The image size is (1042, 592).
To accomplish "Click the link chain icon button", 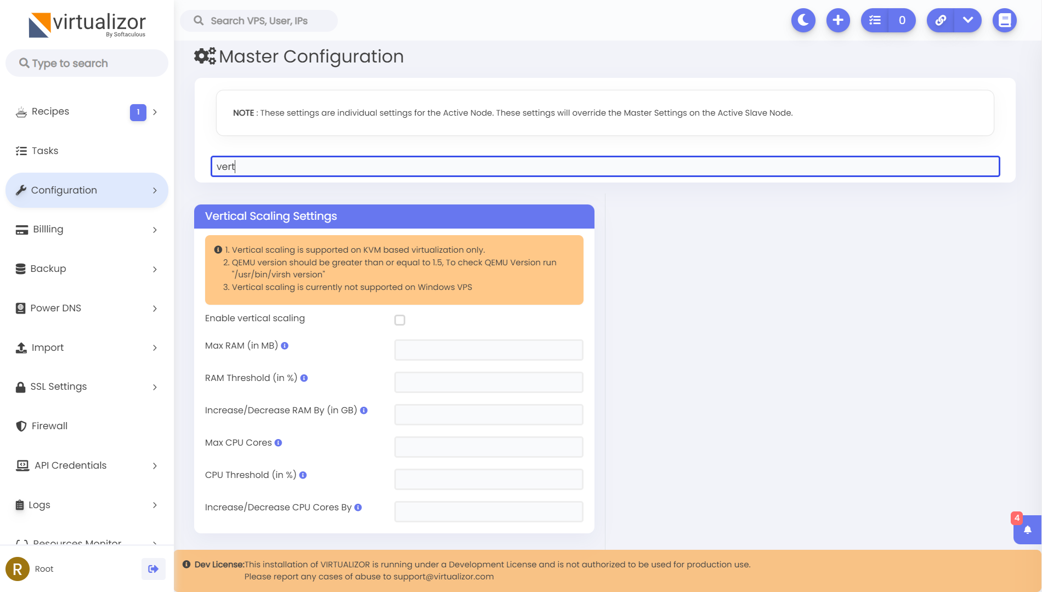I will 941,20.
